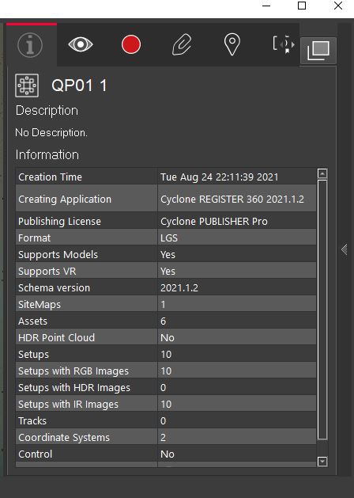Select the Coordinate Systems row
This screenshot has height=498, width=354.
tap(166, 437)
